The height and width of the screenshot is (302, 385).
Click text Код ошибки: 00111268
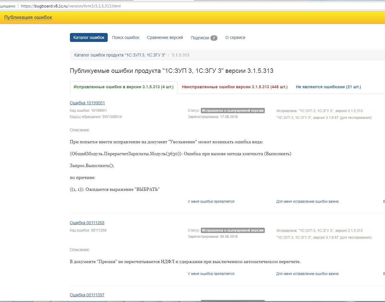pos(88,230)
